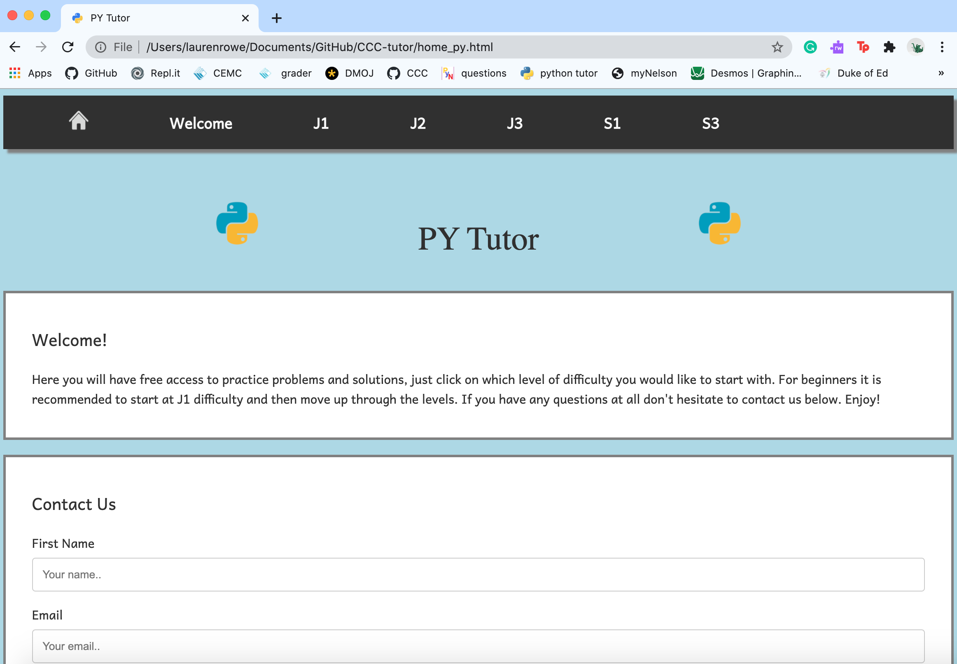This screenshot has width=957, height=664.
Task: Open the python tutor bookmark
Action: coord(558,73)
